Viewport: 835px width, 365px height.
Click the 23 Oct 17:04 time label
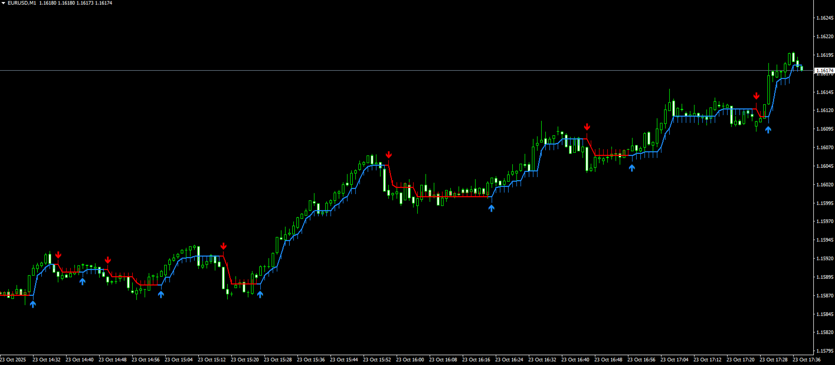674,360
